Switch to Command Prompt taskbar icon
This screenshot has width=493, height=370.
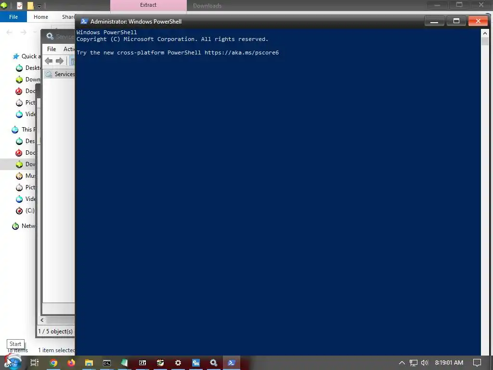pos(107,363)
